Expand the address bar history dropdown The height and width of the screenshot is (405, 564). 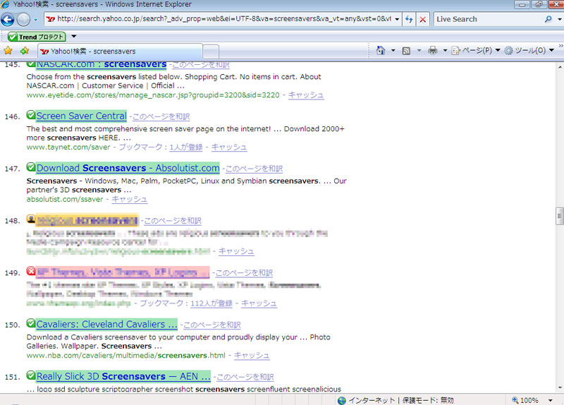[x=397, y=19]
